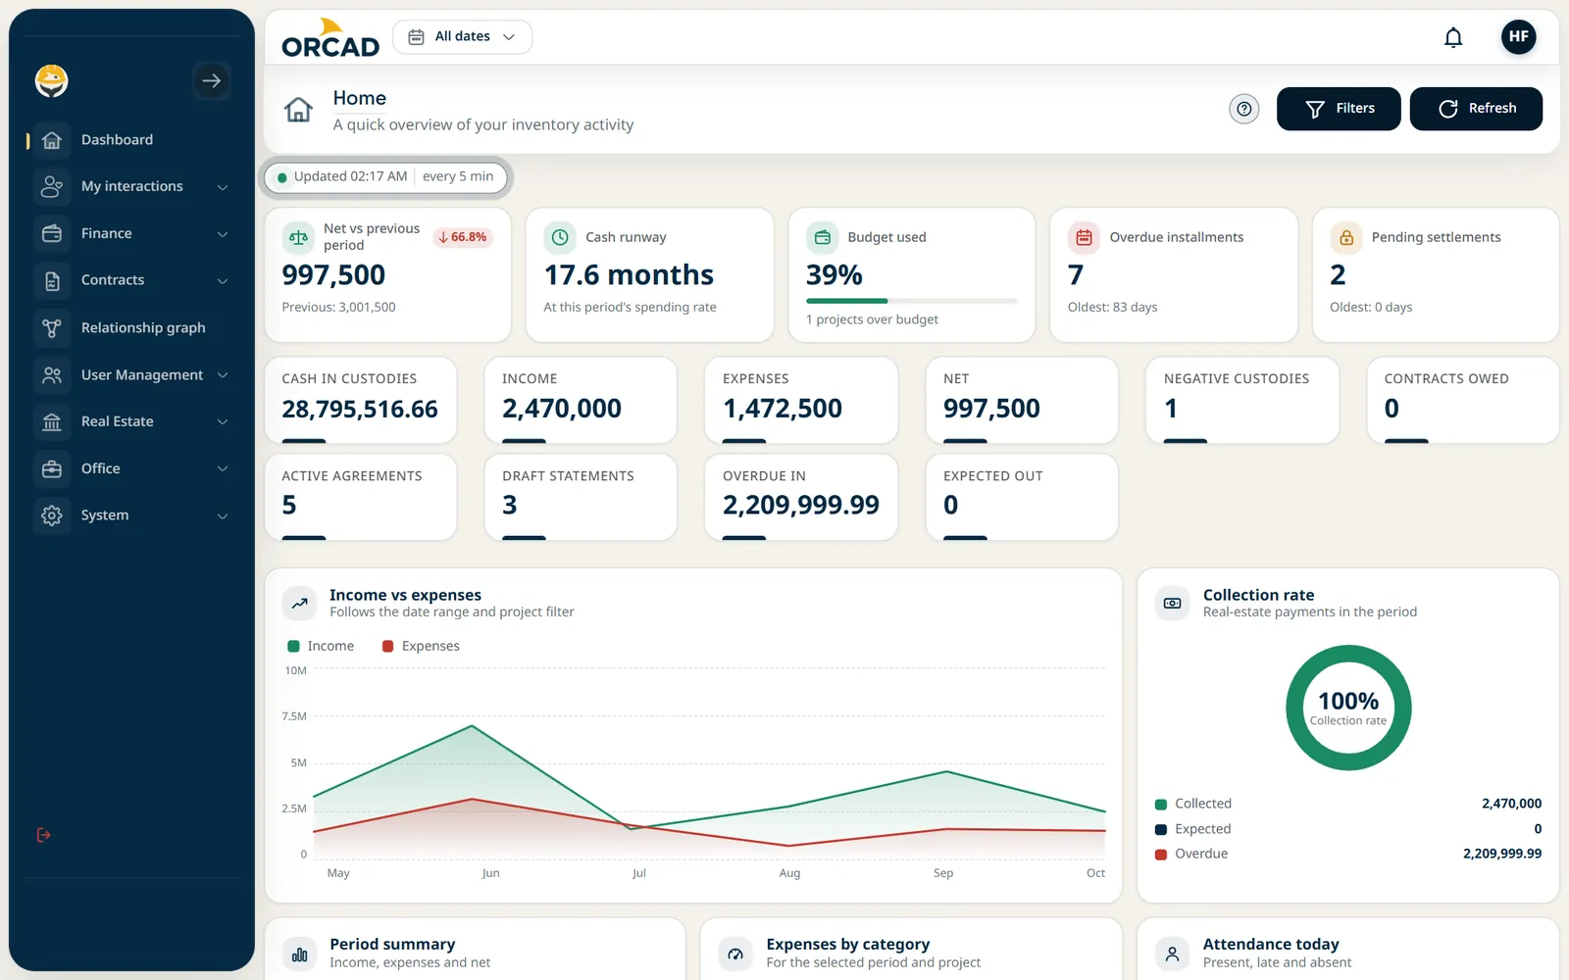Go to Dashboard in the sidebar

tap(132, 140)
